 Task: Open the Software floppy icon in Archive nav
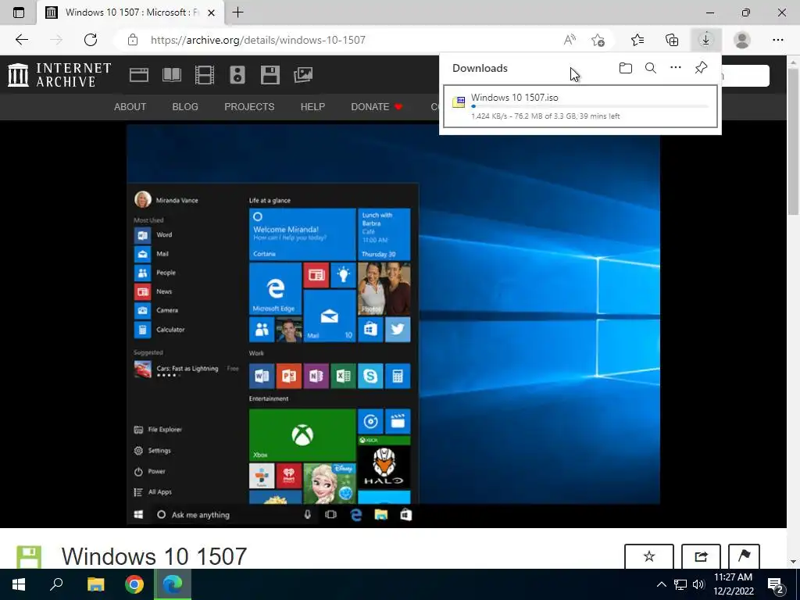click(x=270, y=75)
